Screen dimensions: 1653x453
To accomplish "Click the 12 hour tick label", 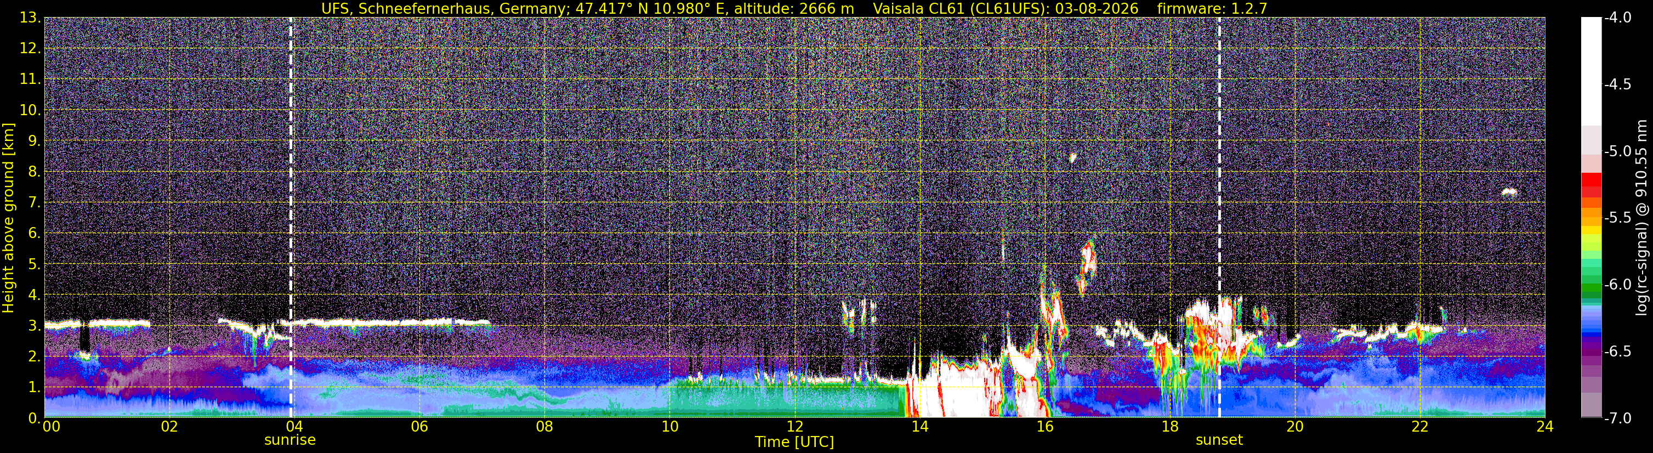I will click(794, 427).
